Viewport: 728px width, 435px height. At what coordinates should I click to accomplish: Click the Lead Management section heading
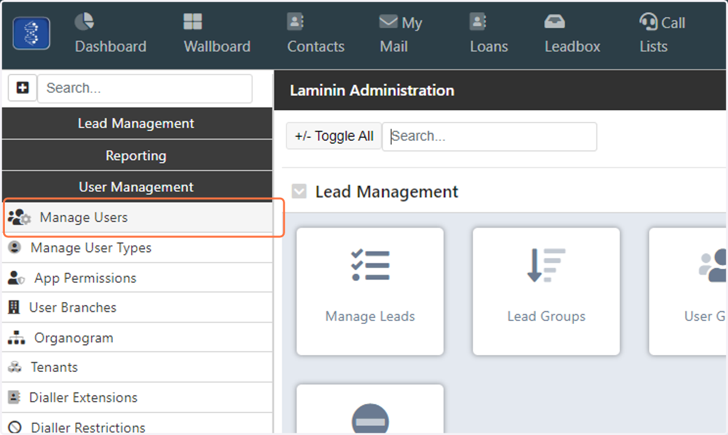pyautogui.click(x=386, y=192)
